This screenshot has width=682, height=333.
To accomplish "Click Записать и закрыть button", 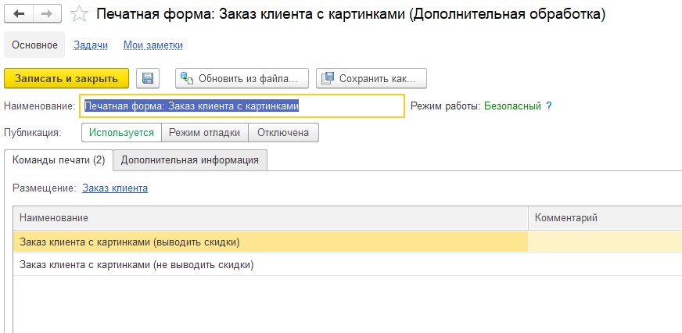I will [66, 78].
